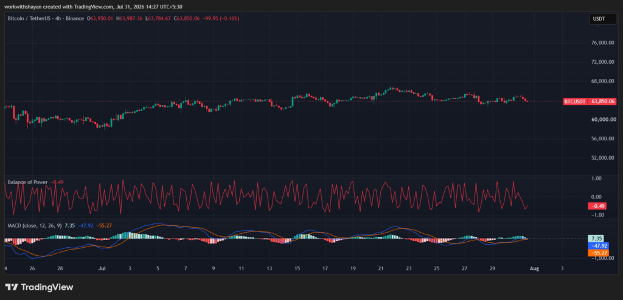Viewport: 623px width, 300px height.
Task: Click the 76,000.00 price axis label
Action: (603, 43)
